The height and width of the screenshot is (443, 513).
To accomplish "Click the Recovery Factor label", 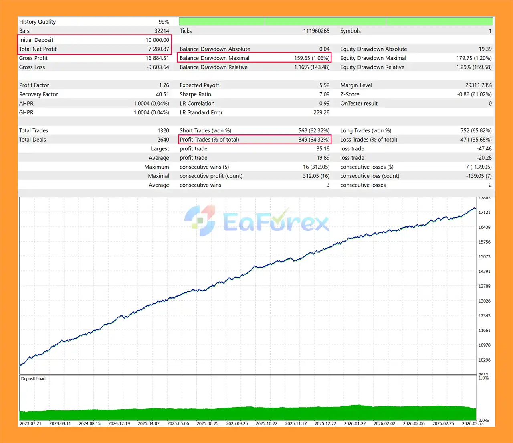I will 38,94.
